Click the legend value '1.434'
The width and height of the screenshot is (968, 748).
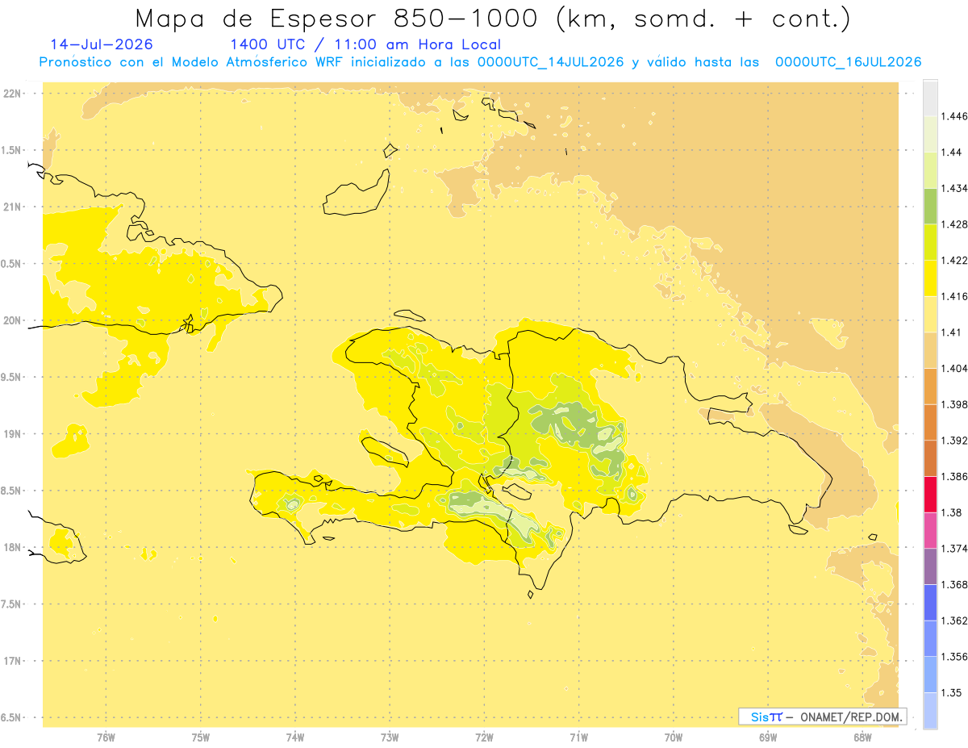click(x=956, y=188)
